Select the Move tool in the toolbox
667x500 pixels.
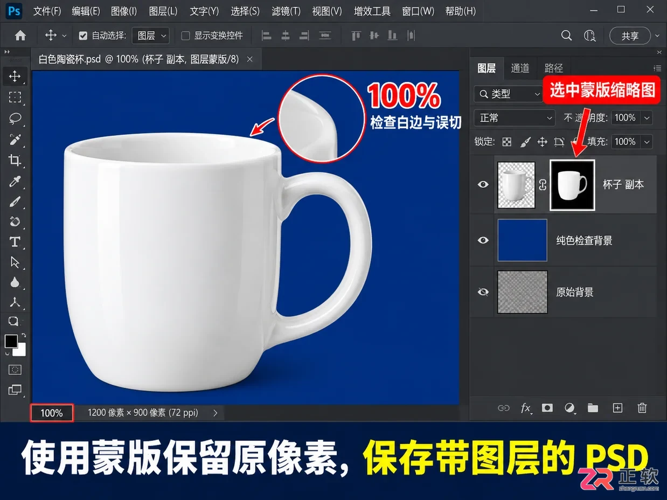[15, 76]
